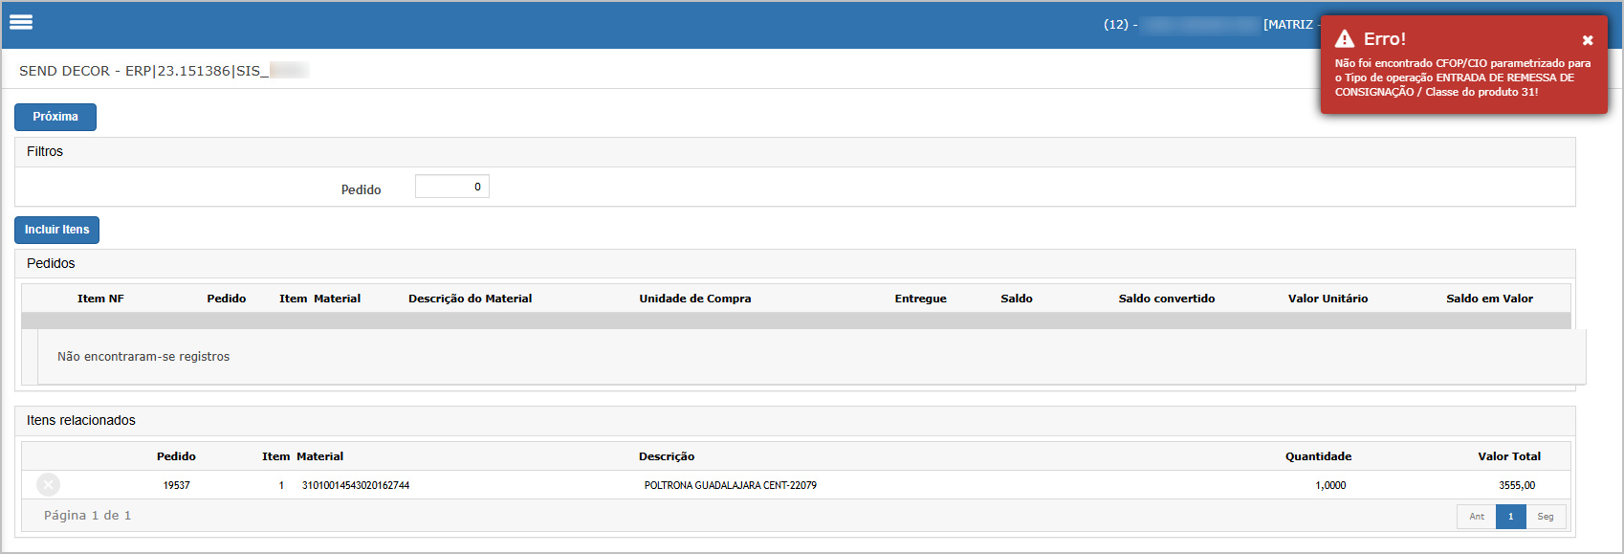Go to previous page with Ant
Image resolution: width=1624 pixels, height=554 pixels.
pyautogui.click(x=1477, y=517)
